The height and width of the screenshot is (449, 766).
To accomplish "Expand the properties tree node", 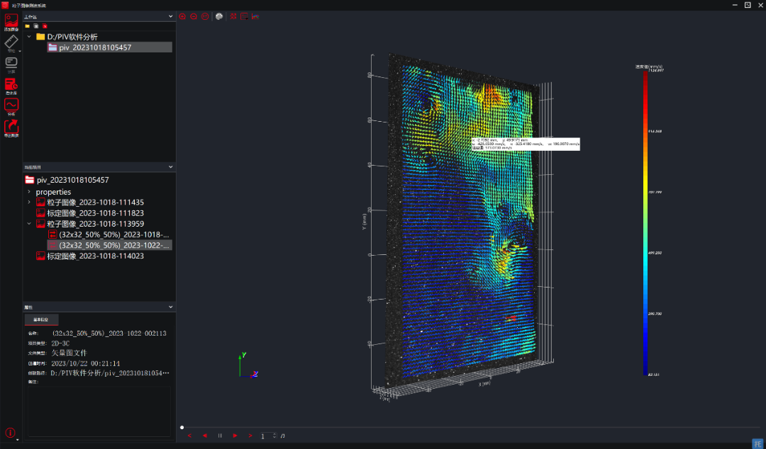I will point(29,192).
